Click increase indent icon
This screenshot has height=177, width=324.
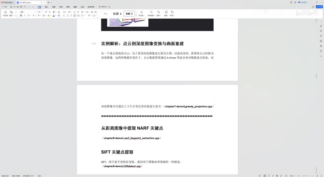(78, 12)
